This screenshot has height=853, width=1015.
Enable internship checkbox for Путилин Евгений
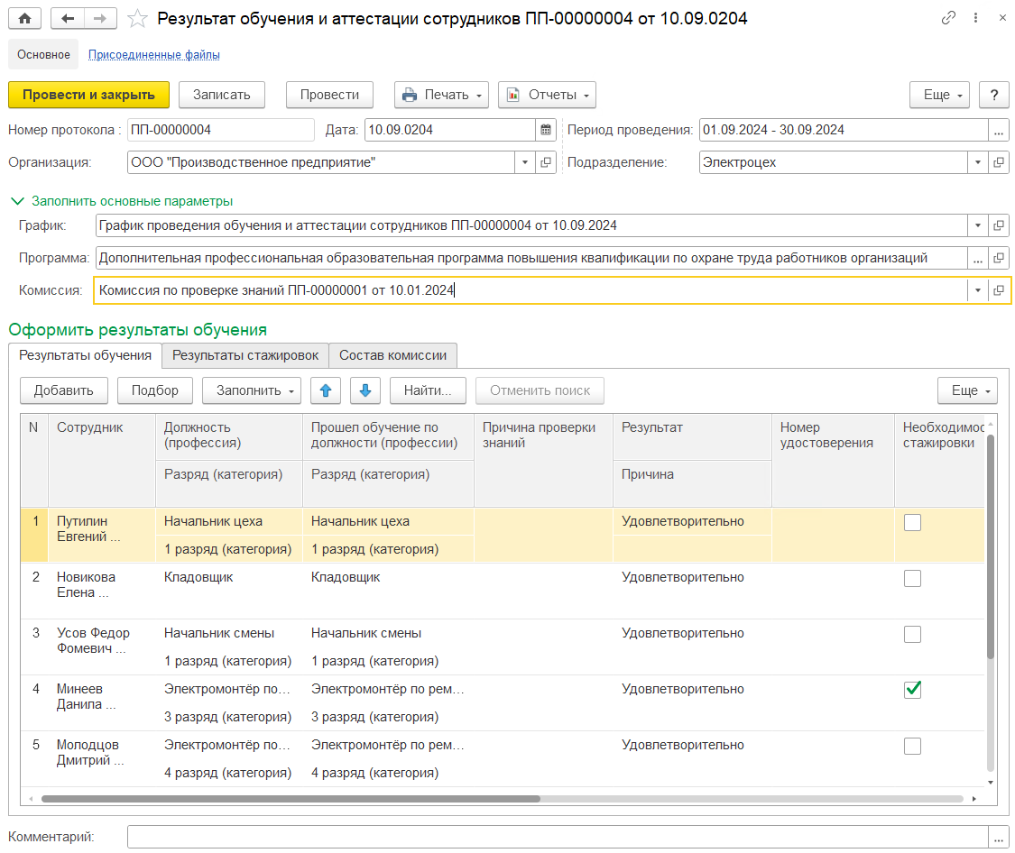(x=912, y=522)
